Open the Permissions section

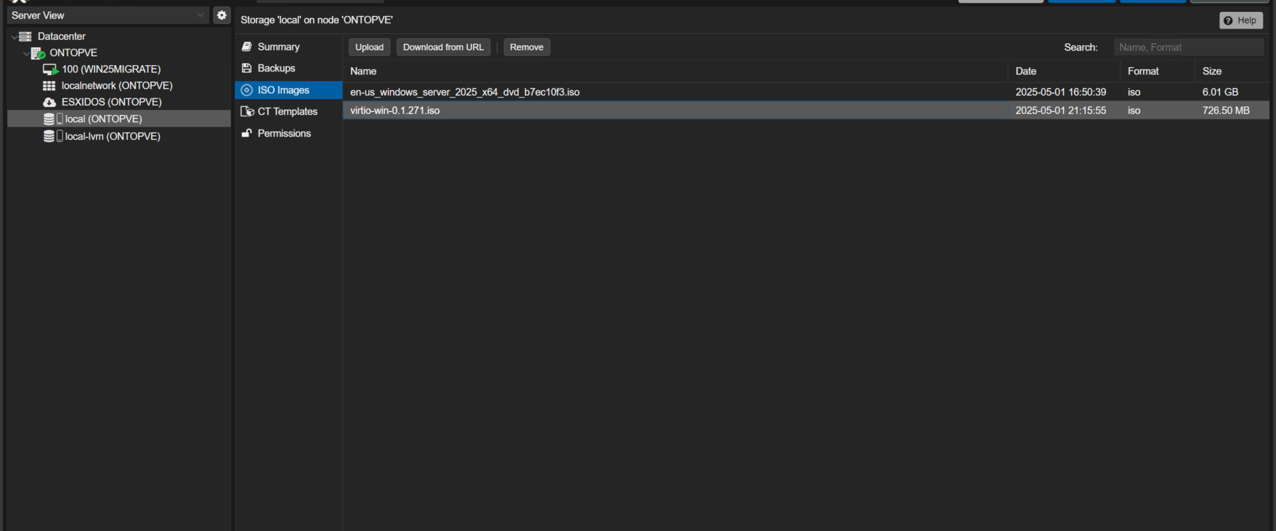288,133
